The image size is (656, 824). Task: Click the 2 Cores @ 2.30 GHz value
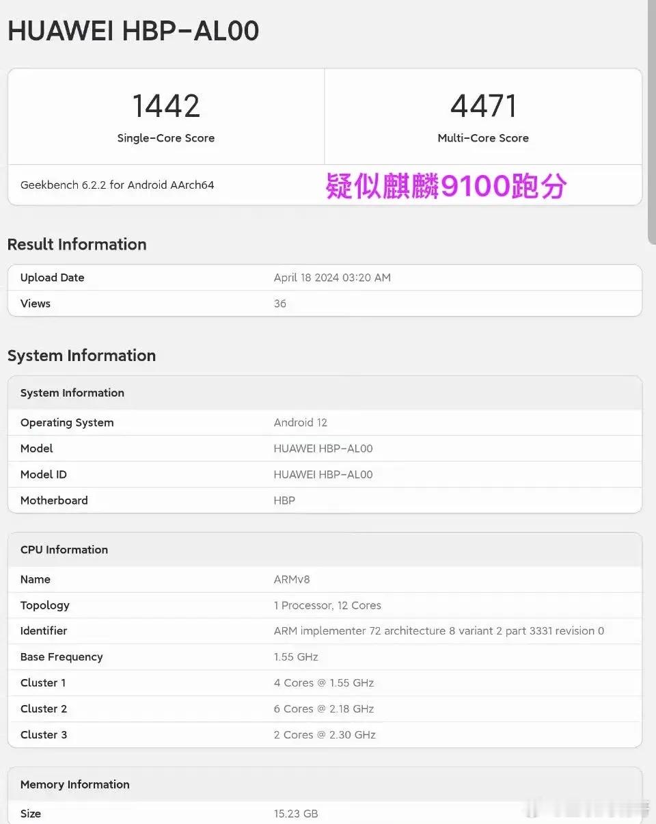click(325, 735)
